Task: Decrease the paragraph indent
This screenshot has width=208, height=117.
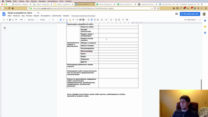Action: (116, 20)
